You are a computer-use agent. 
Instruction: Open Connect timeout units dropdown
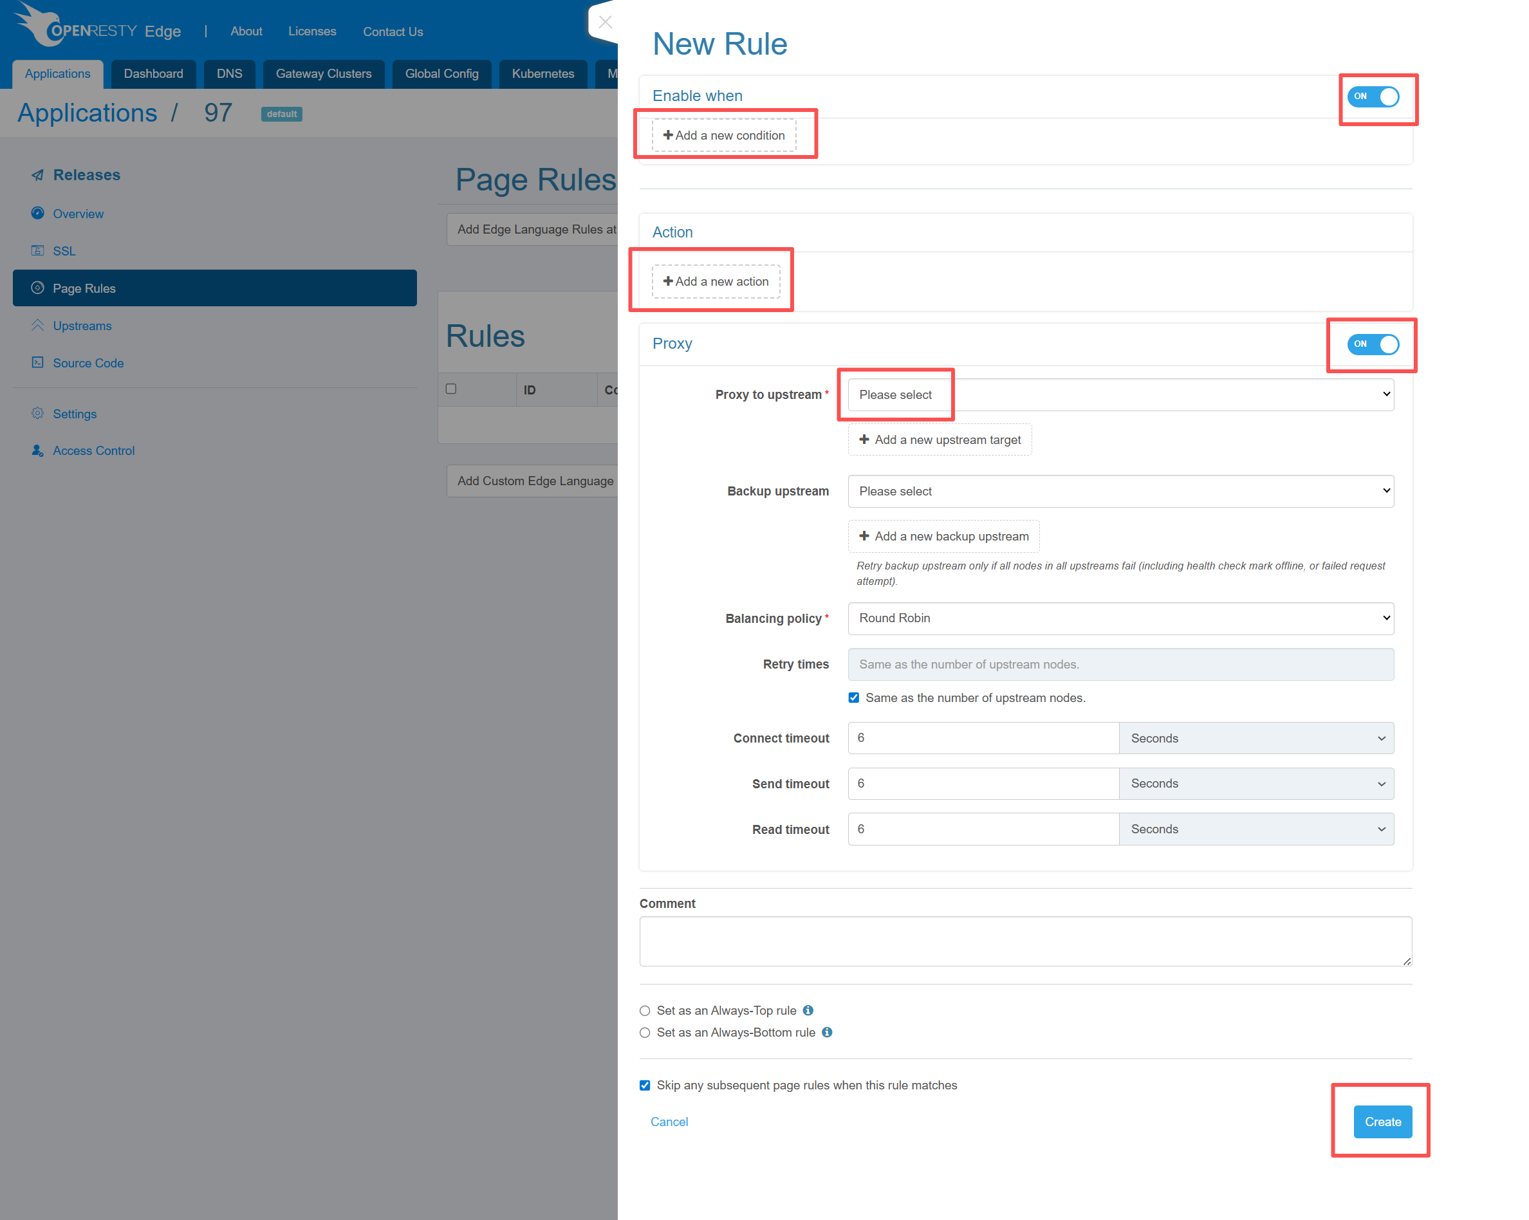coord(1256,737)
